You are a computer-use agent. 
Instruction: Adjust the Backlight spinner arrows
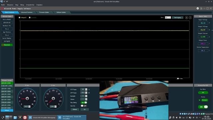pos(86,96)
